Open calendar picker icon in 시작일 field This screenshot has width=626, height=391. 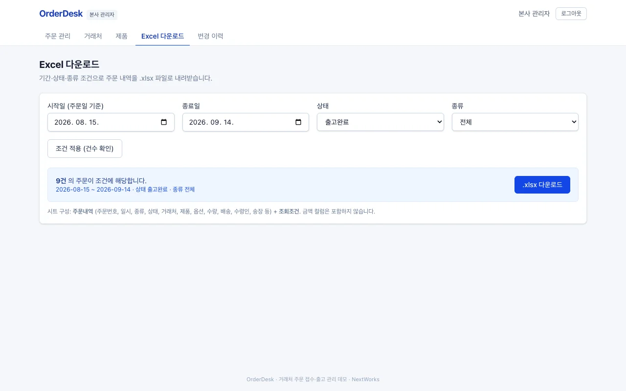[164, 122]
